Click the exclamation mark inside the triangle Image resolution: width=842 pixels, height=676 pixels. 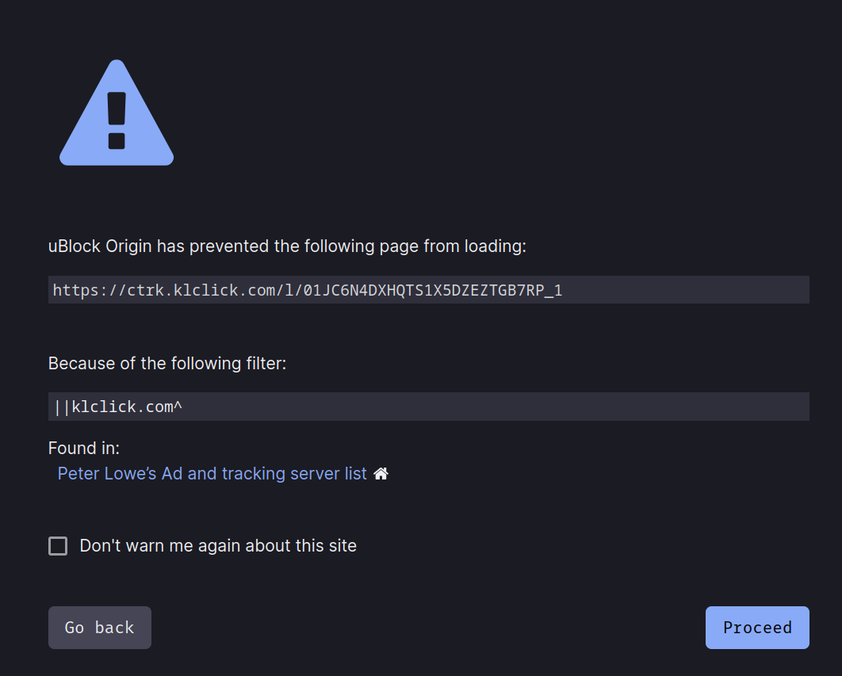(x=117, y=119)
